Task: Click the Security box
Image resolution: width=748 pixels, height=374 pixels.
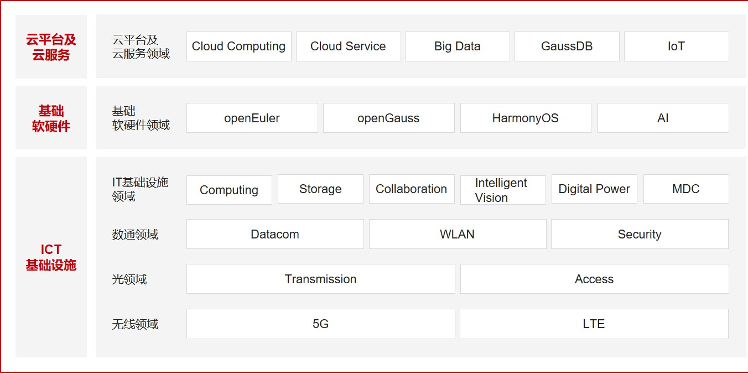Action: pyautogui.click(x=640, y=234)
